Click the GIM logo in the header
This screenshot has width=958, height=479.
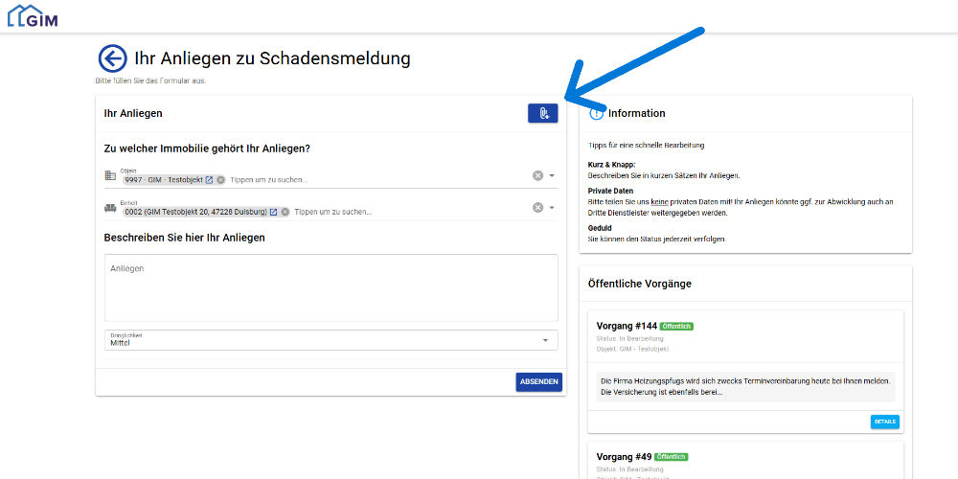(x=33, y=16)
